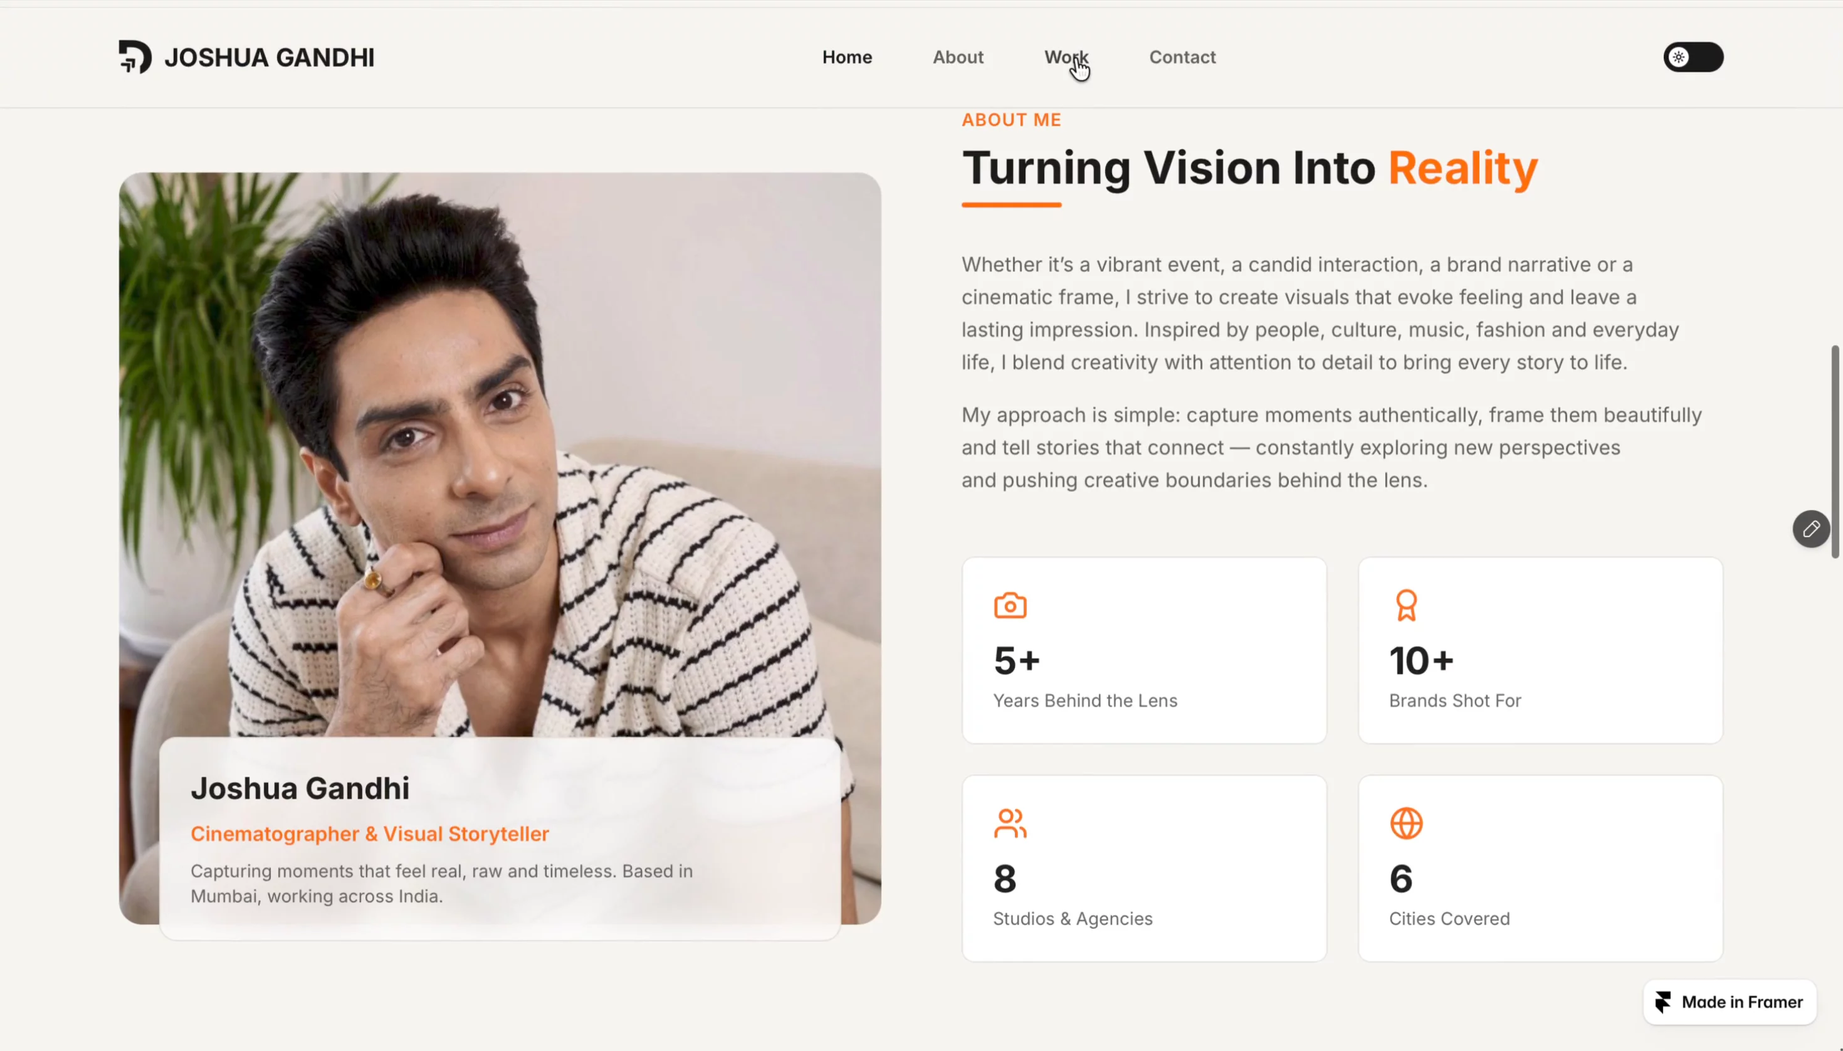Click the logo icon beside Joshua Gandhi

(135, 57)
